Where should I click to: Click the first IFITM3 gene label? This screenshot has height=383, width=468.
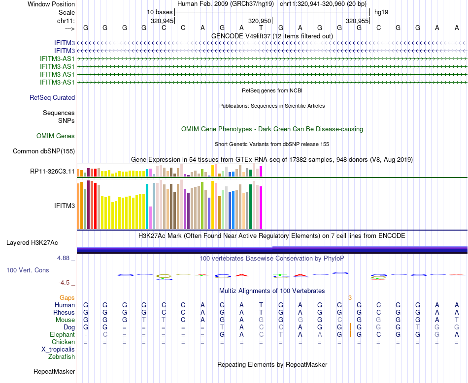click(65, 43)
